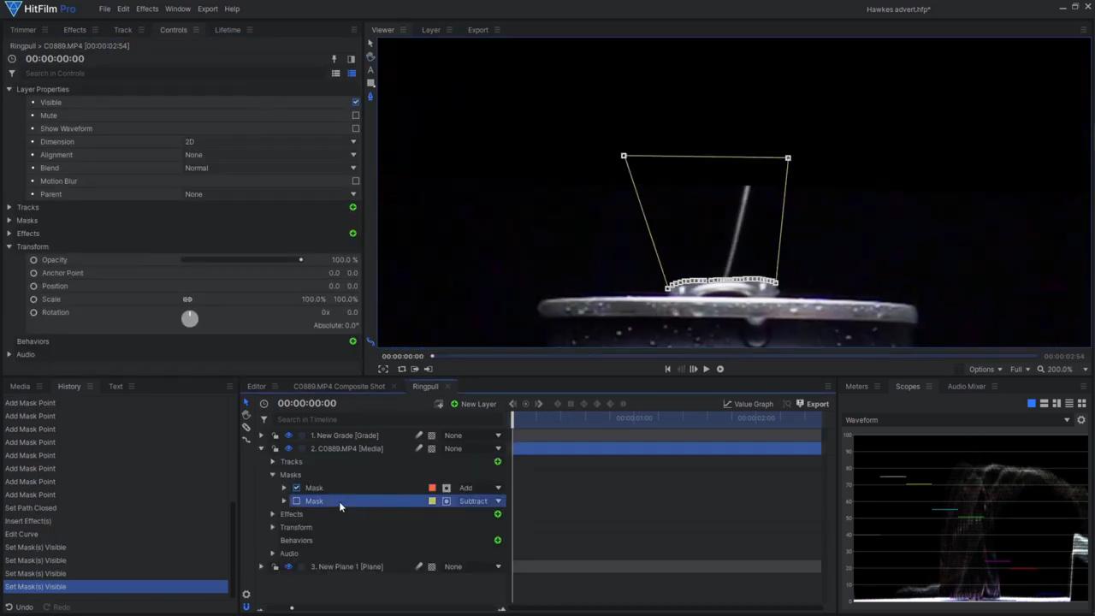Click the Search in Timeline field
Viewport: 1095px width, 616px height.
pos(389,419)
